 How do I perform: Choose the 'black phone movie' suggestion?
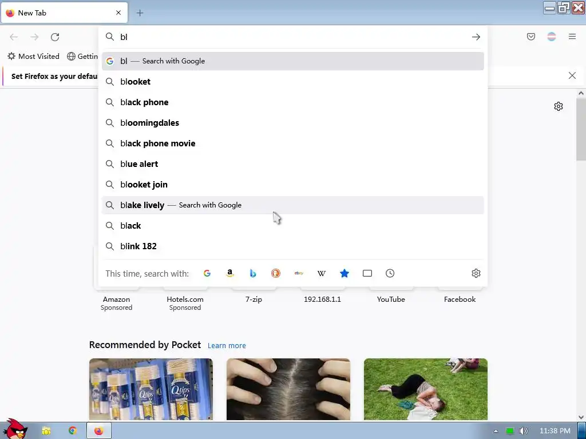point(292,143)
